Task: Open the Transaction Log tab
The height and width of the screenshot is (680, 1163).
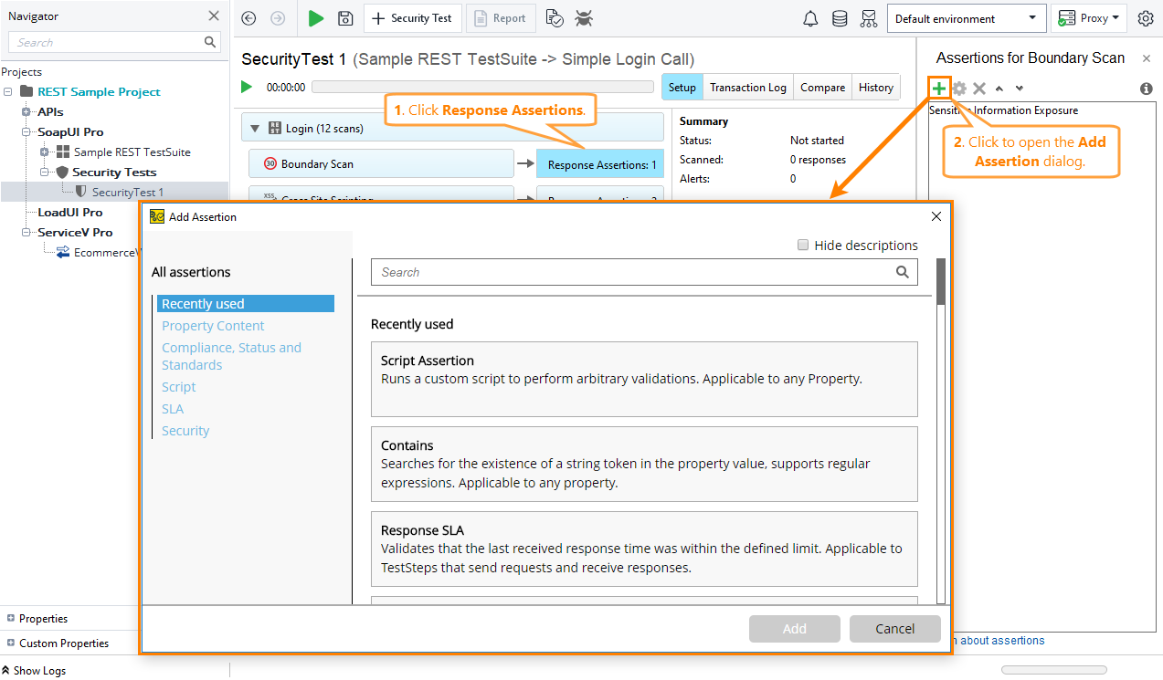Action: [748, 88]
